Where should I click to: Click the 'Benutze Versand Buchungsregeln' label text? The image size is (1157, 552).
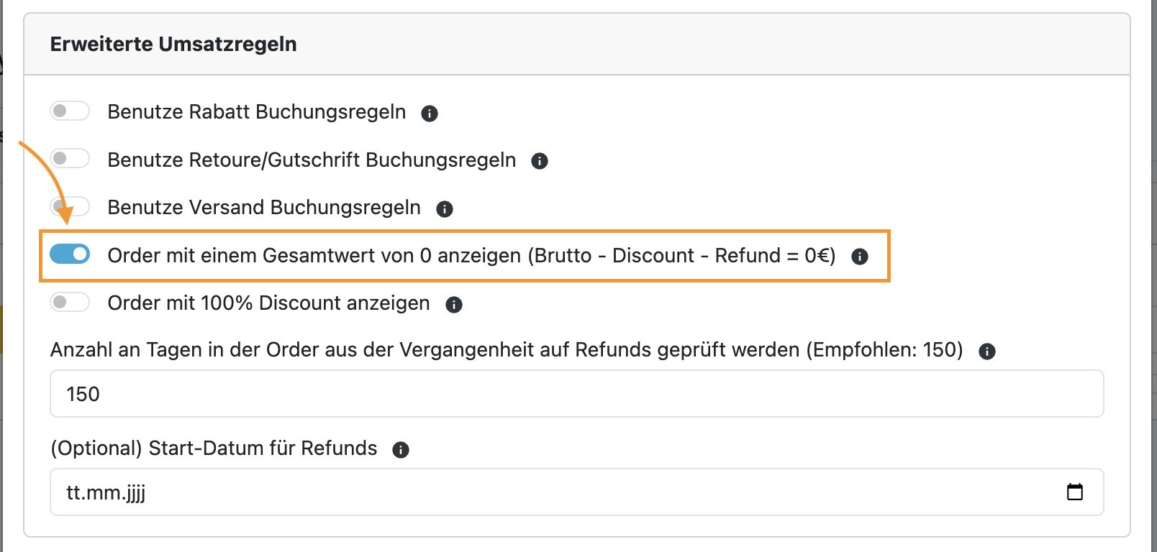[264, 207]
